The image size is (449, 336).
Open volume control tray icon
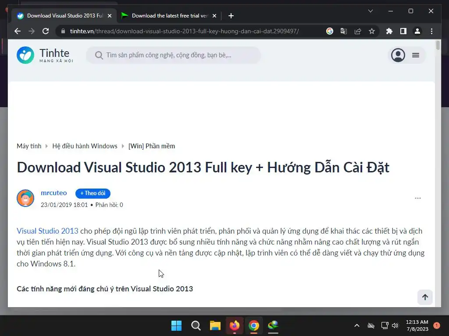pyautogui.click(x=395, y=325)
